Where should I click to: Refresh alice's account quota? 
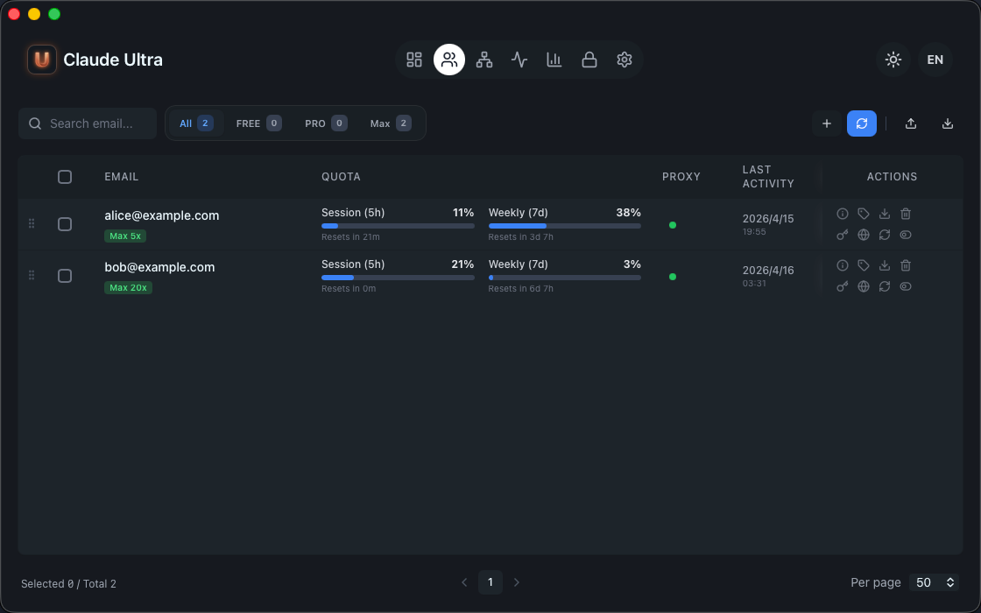(884, 235)
